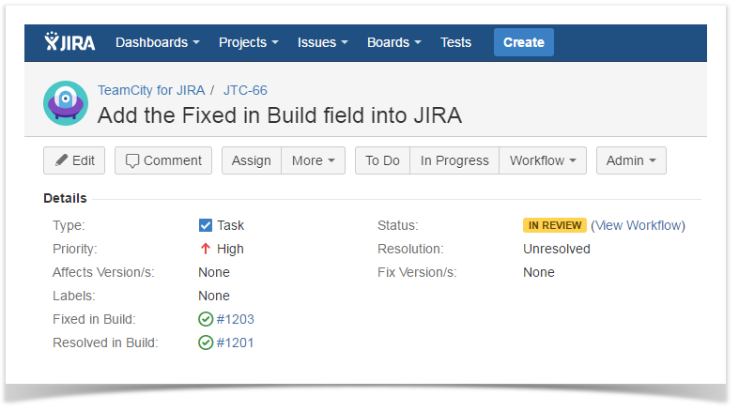Image resolution: width=739 pixels, height=411 pixels.
Task: Click the green check icon beside #1201
Action: pyautogui.click(x=206, y=342)
